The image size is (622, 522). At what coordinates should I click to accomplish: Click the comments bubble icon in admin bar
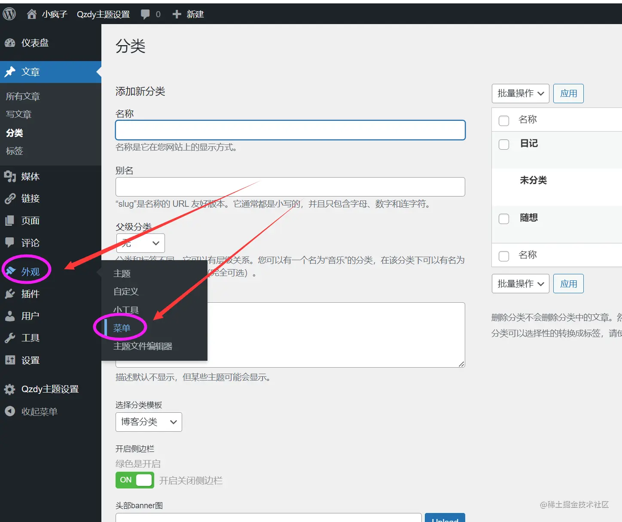point(146,15)
